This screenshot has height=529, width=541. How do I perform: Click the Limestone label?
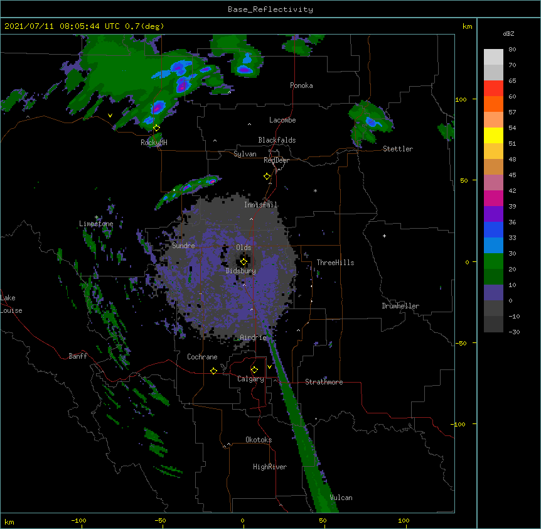point(96,224)
